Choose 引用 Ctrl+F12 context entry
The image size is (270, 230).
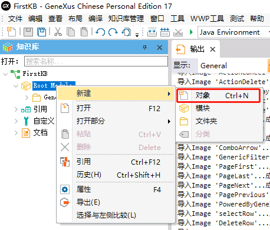click(116, 162)
